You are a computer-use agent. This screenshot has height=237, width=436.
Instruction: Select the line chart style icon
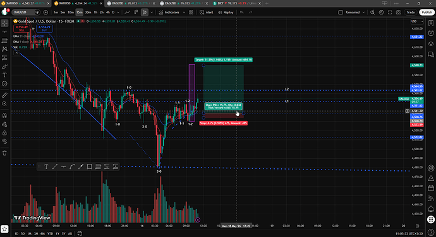pos(127,12)
